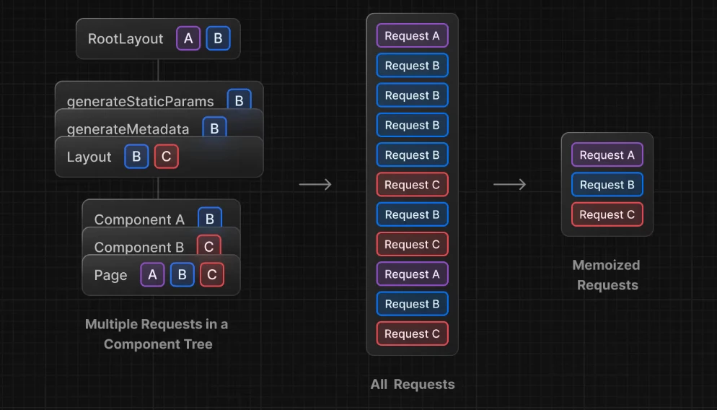717x410 pixels.
Task: Select Request A in the Memoized Requests box
Action: coord(607,155)
